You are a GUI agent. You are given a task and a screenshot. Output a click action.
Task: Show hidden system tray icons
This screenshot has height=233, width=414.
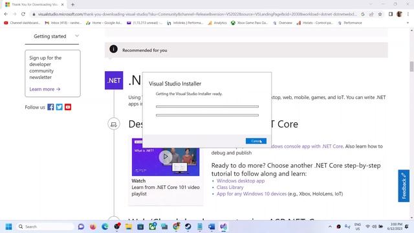pos(330,227)
